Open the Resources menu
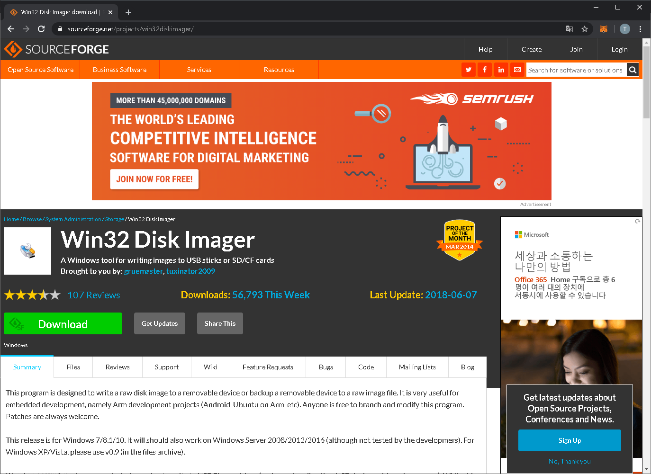The image size is (651, 474). coord(279,70)
